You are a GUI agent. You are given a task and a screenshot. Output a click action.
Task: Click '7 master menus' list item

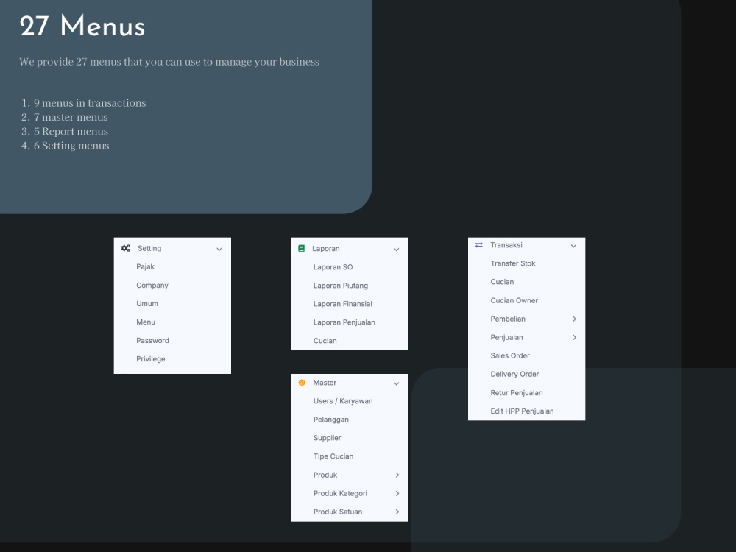(x=71, y=117)
